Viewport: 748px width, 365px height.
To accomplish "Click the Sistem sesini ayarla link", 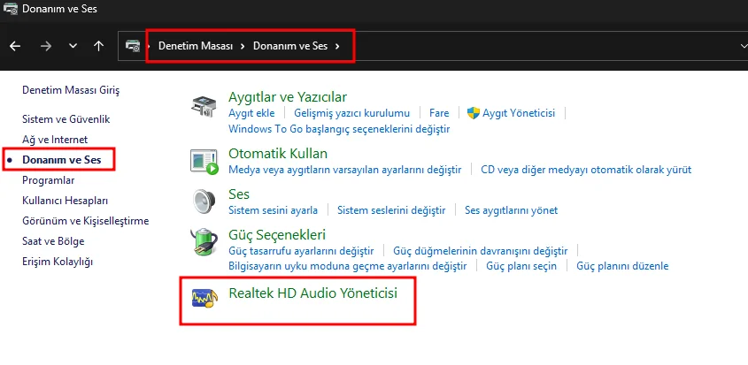I will click(x=273, y=210).
